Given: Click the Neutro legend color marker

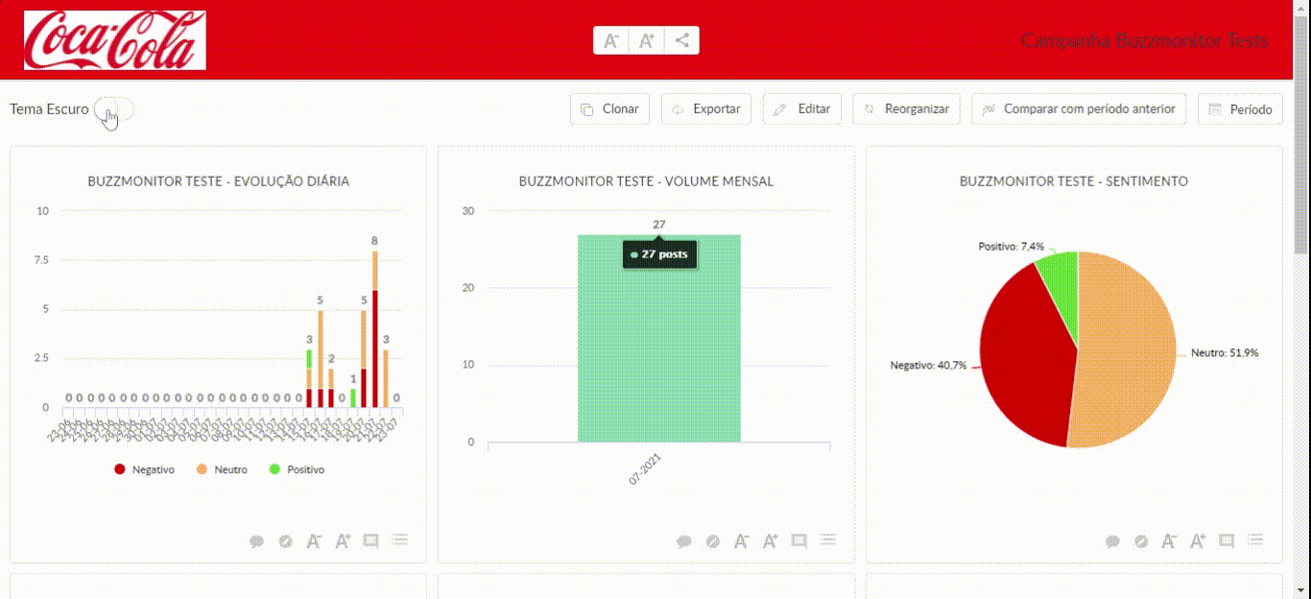Looking at the screenshot, I should point(202,469).
